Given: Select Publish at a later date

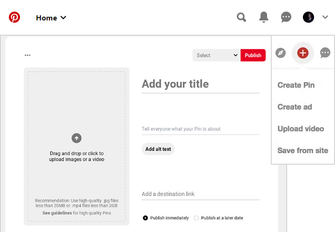Looking at the screenshot, I should click(x=196, y=218).
